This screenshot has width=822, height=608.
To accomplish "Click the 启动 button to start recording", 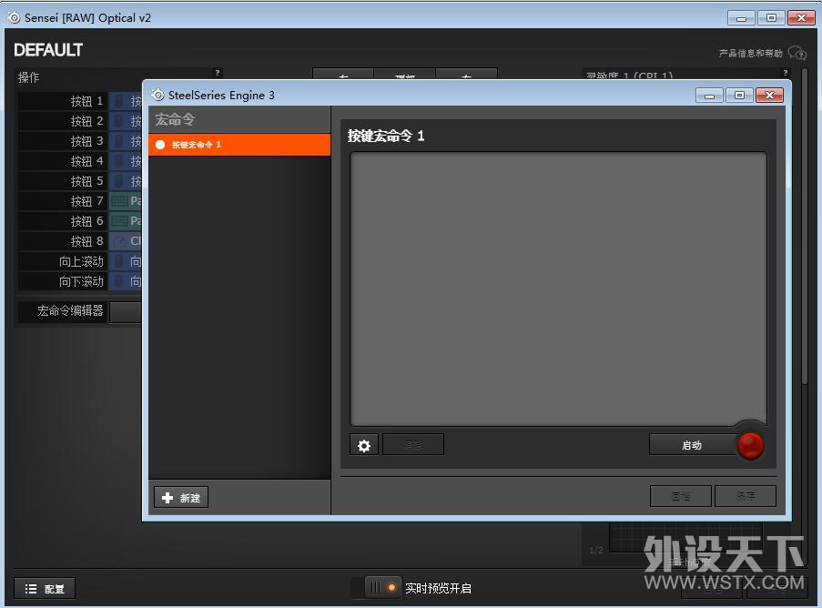I will [x=692, y=445].
